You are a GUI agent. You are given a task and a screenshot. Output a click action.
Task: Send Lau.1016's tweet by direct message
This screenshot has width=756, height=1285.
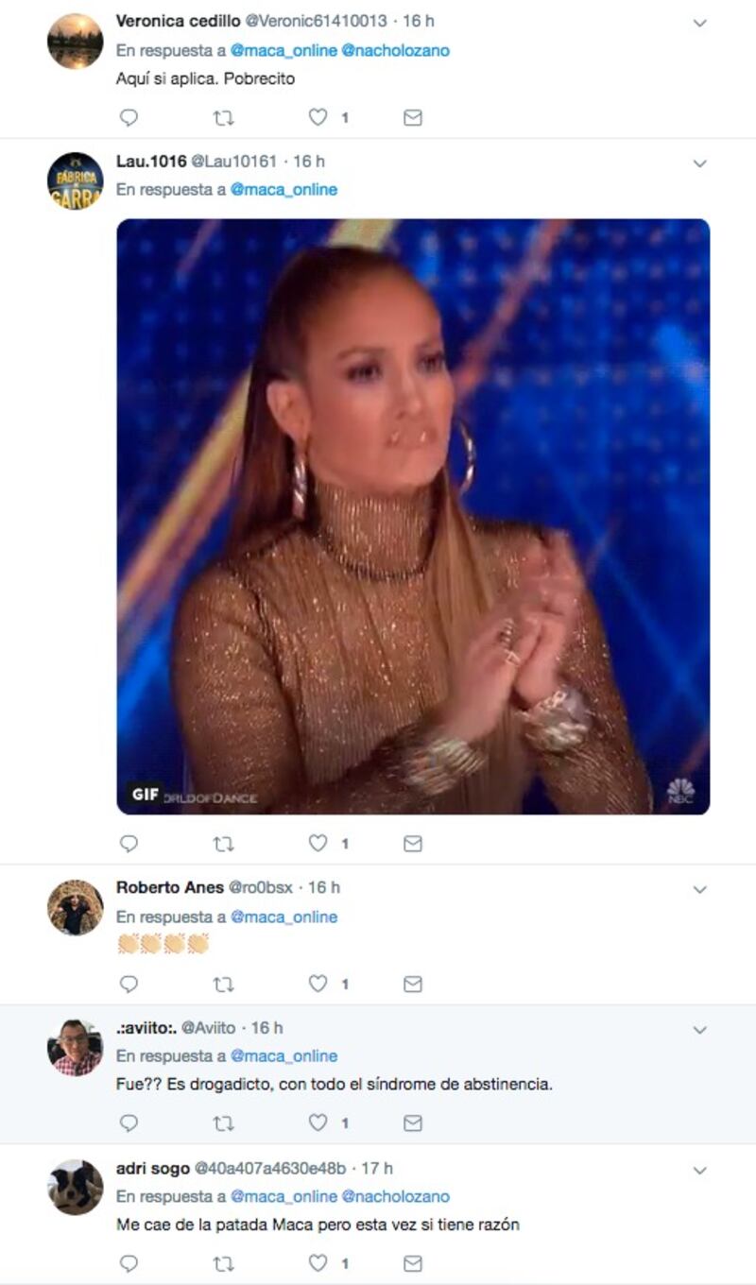[413, 843]
